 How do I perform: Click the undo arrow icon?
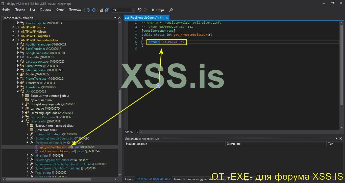140,10
